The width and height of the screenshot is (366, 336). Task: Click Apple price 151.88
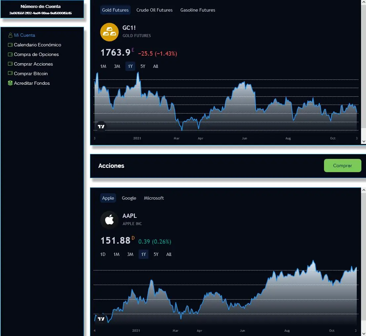[x=115, y=241]
